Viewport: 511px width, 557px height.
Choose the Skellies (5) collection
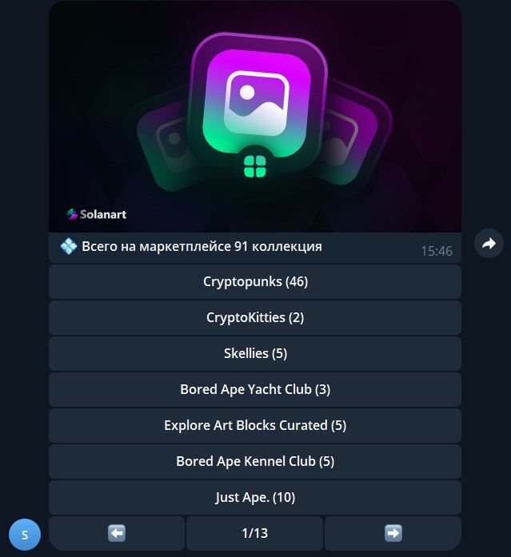255,353
